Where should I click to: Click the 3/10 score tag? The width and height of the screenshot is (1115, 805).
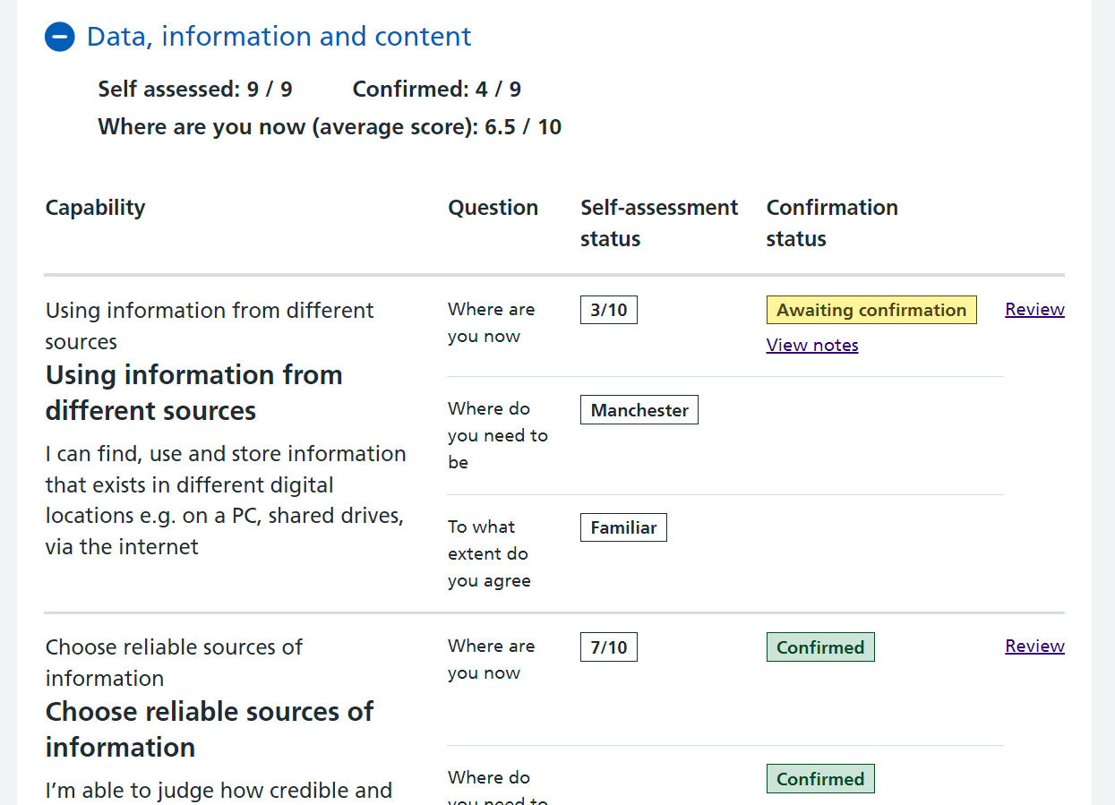coord(609,311)
